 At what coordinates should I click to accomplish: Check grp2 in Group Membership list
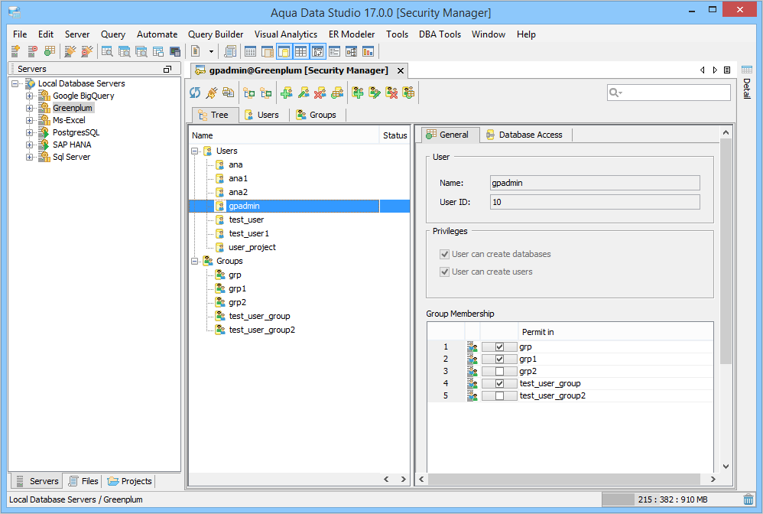pos(499,371)
